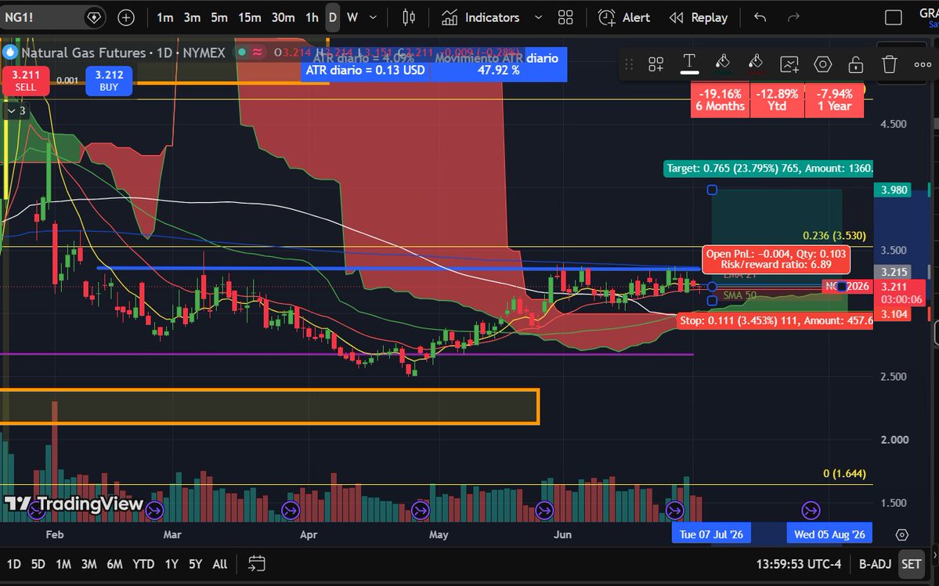Expand the collapsed indicator legend showing 3
The image size is (939, 586).
tap(16, 110)
